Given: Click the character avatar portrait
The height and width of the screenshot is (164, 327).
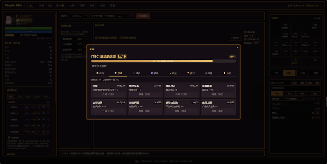Looking at the screenshot, I should pyautogui.click(x=9, y=20).
